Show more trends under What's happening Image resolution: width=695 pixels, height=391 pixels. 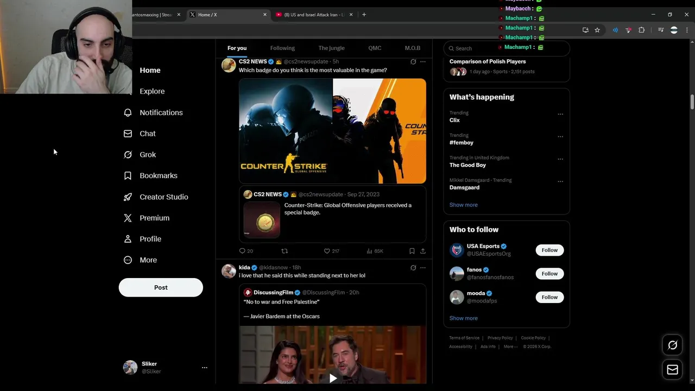(463, 205)
